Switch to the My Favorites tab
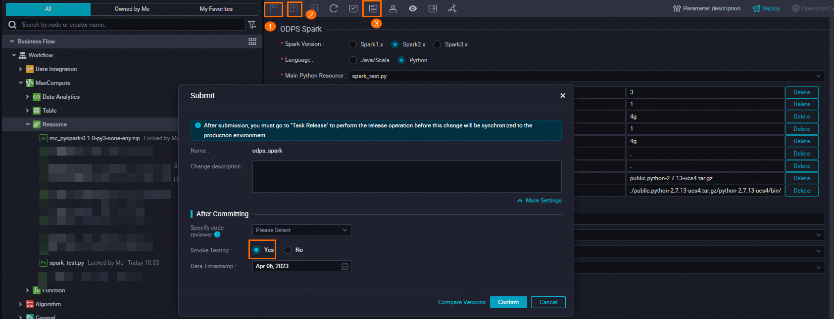This screenshot has height=319, width=834. click(216, 9)
